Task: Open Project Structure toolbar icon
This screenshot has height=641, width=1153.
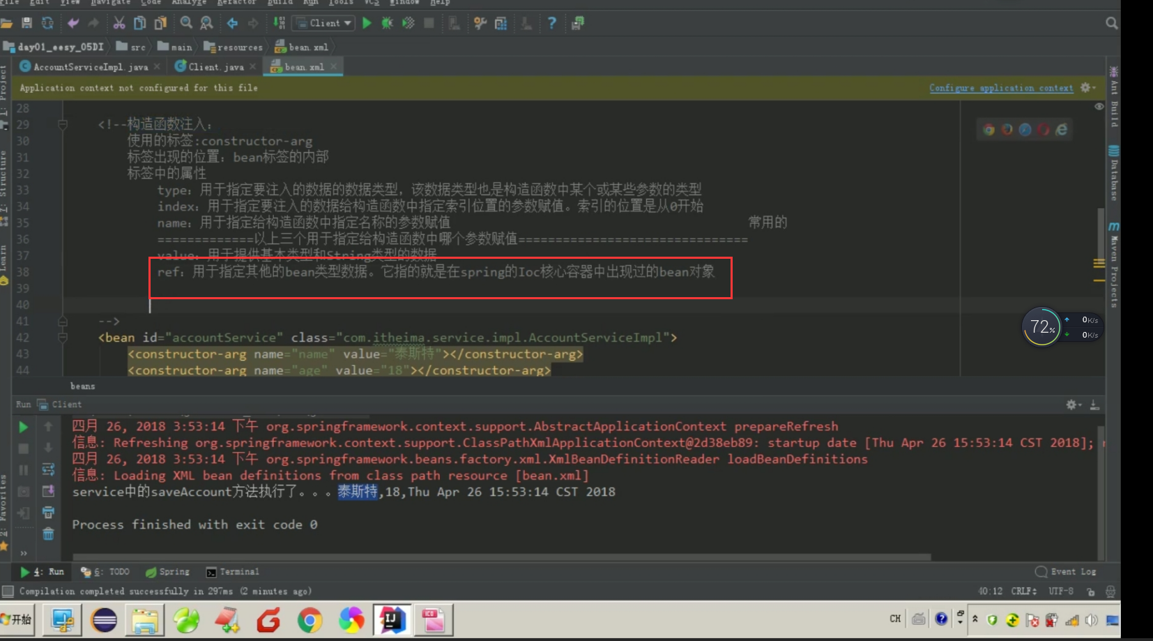Action: tap(501, 23)
